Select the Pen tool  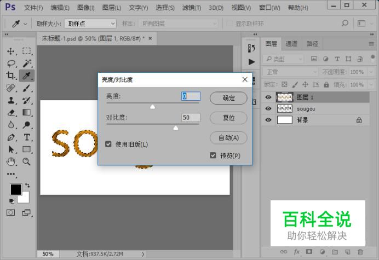11,137
